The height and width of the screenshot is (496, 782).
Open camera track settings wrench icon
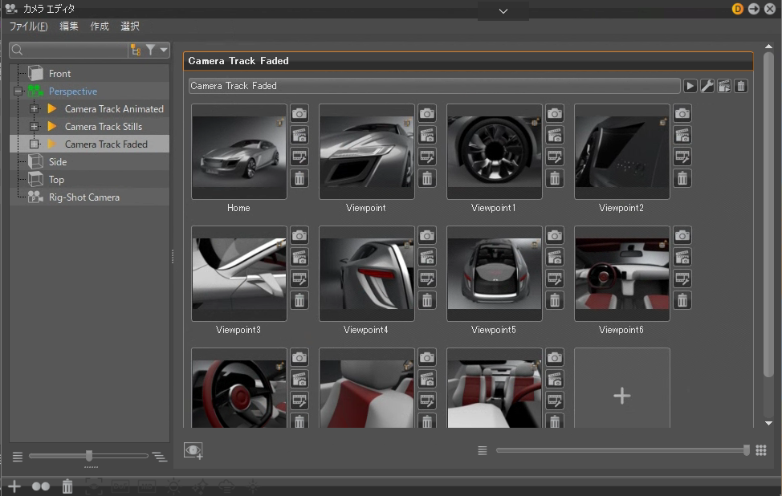coord(707,86)
